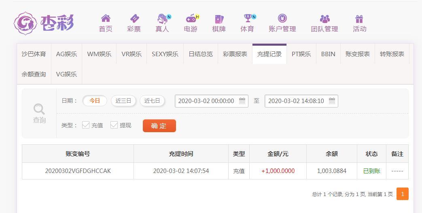Switch to the 沙巴体育 tab
This screenshot has height=213, width=422.
point(34,54)
